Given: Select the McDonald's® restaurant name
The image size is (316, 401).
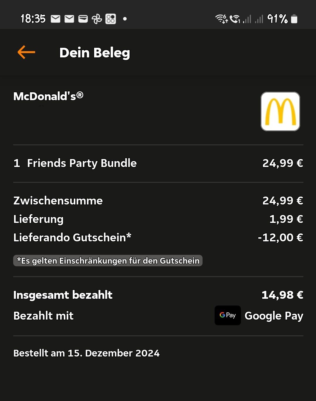Looking at the screenshot, I should tap(48, 96).
